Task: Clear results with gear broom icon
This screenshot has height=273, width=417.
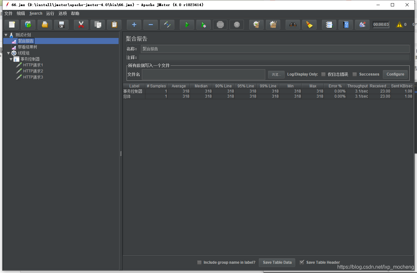Action: (x=257, y=25)
